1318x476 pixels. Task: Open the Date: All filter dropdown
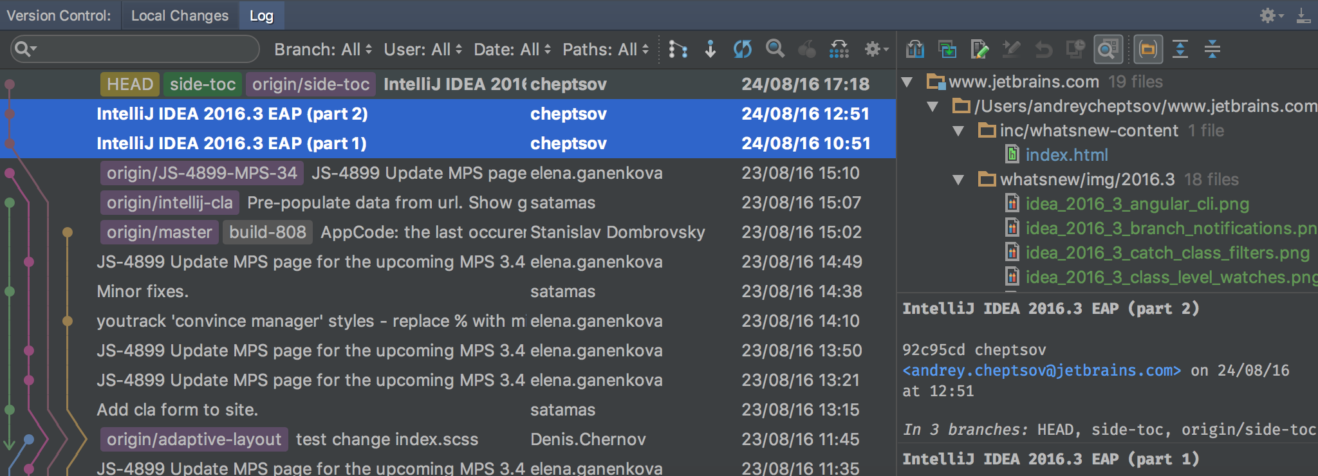pos(512,50)
